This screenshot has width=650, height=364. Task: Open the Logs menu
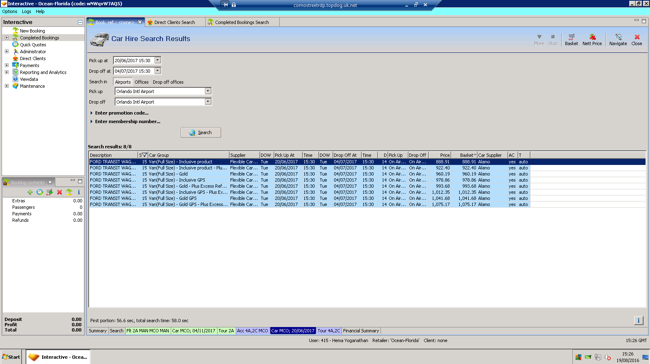tap(26, 11)
